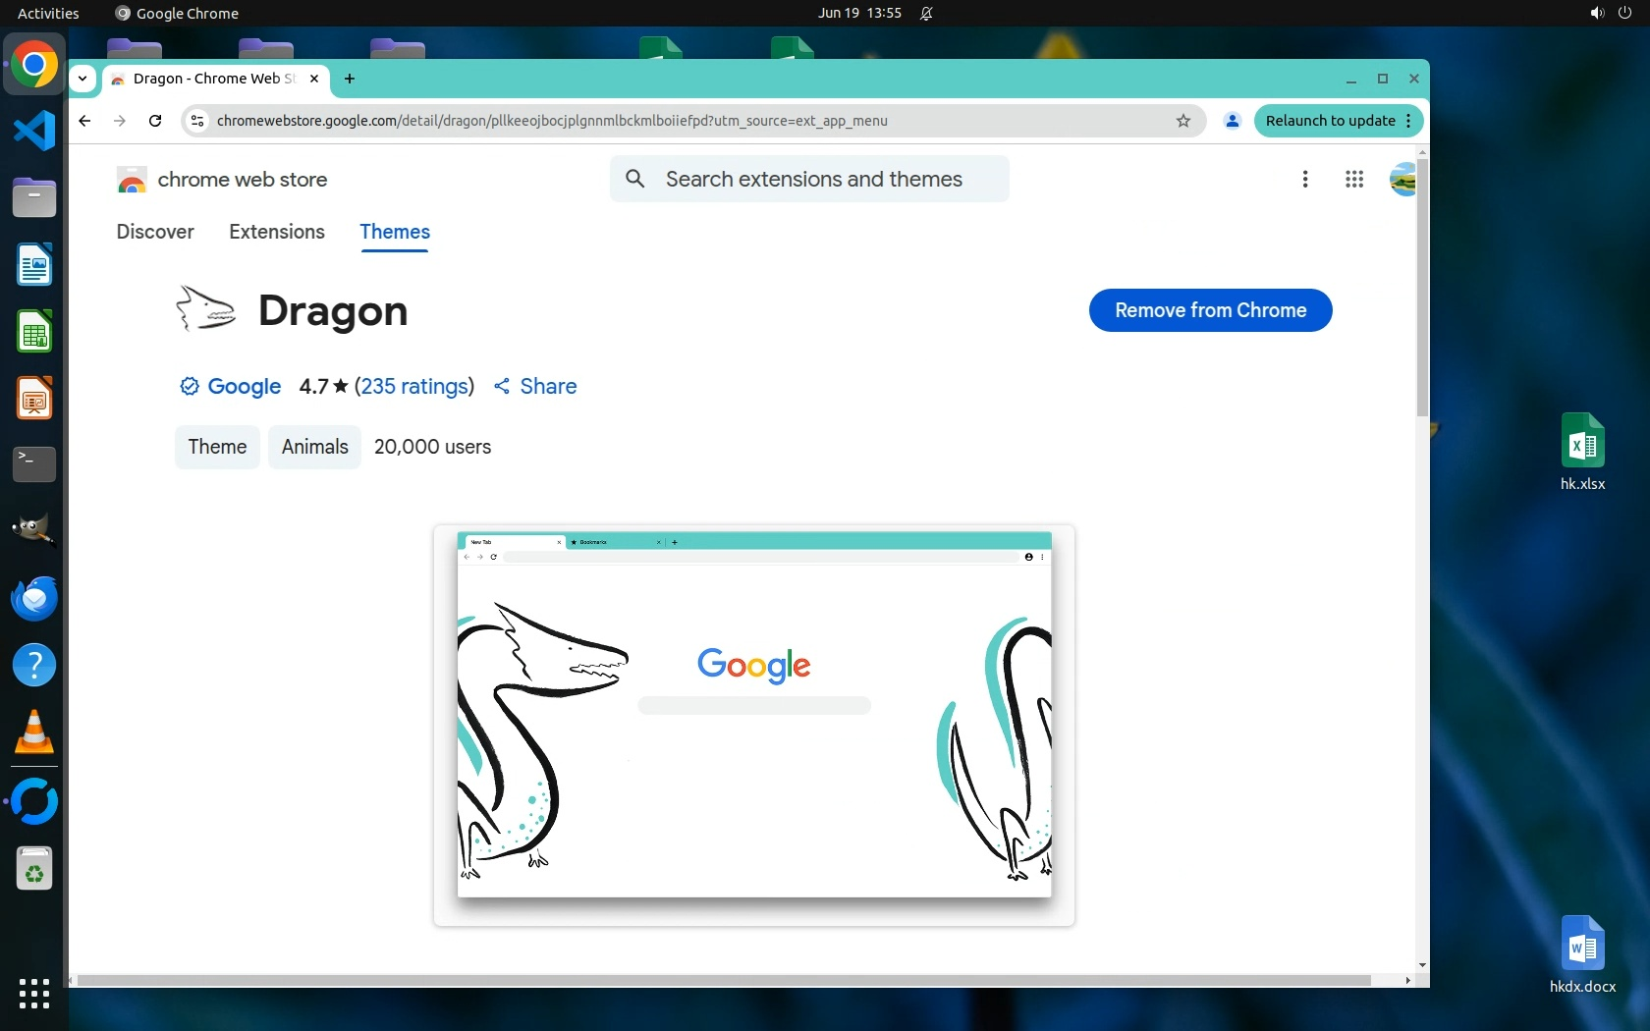The width and height of the screenshot is (1650, 1031).
Task: Open a new browser tab
Action: pyautogui.click(x=350, y=79)
